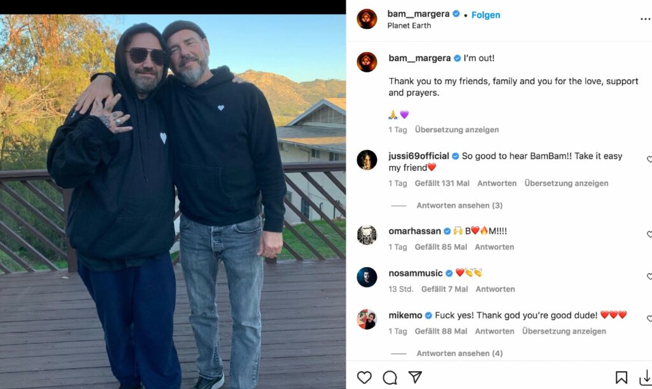Open nosammusic username link
Screen dimensions: 652x389
415,273
